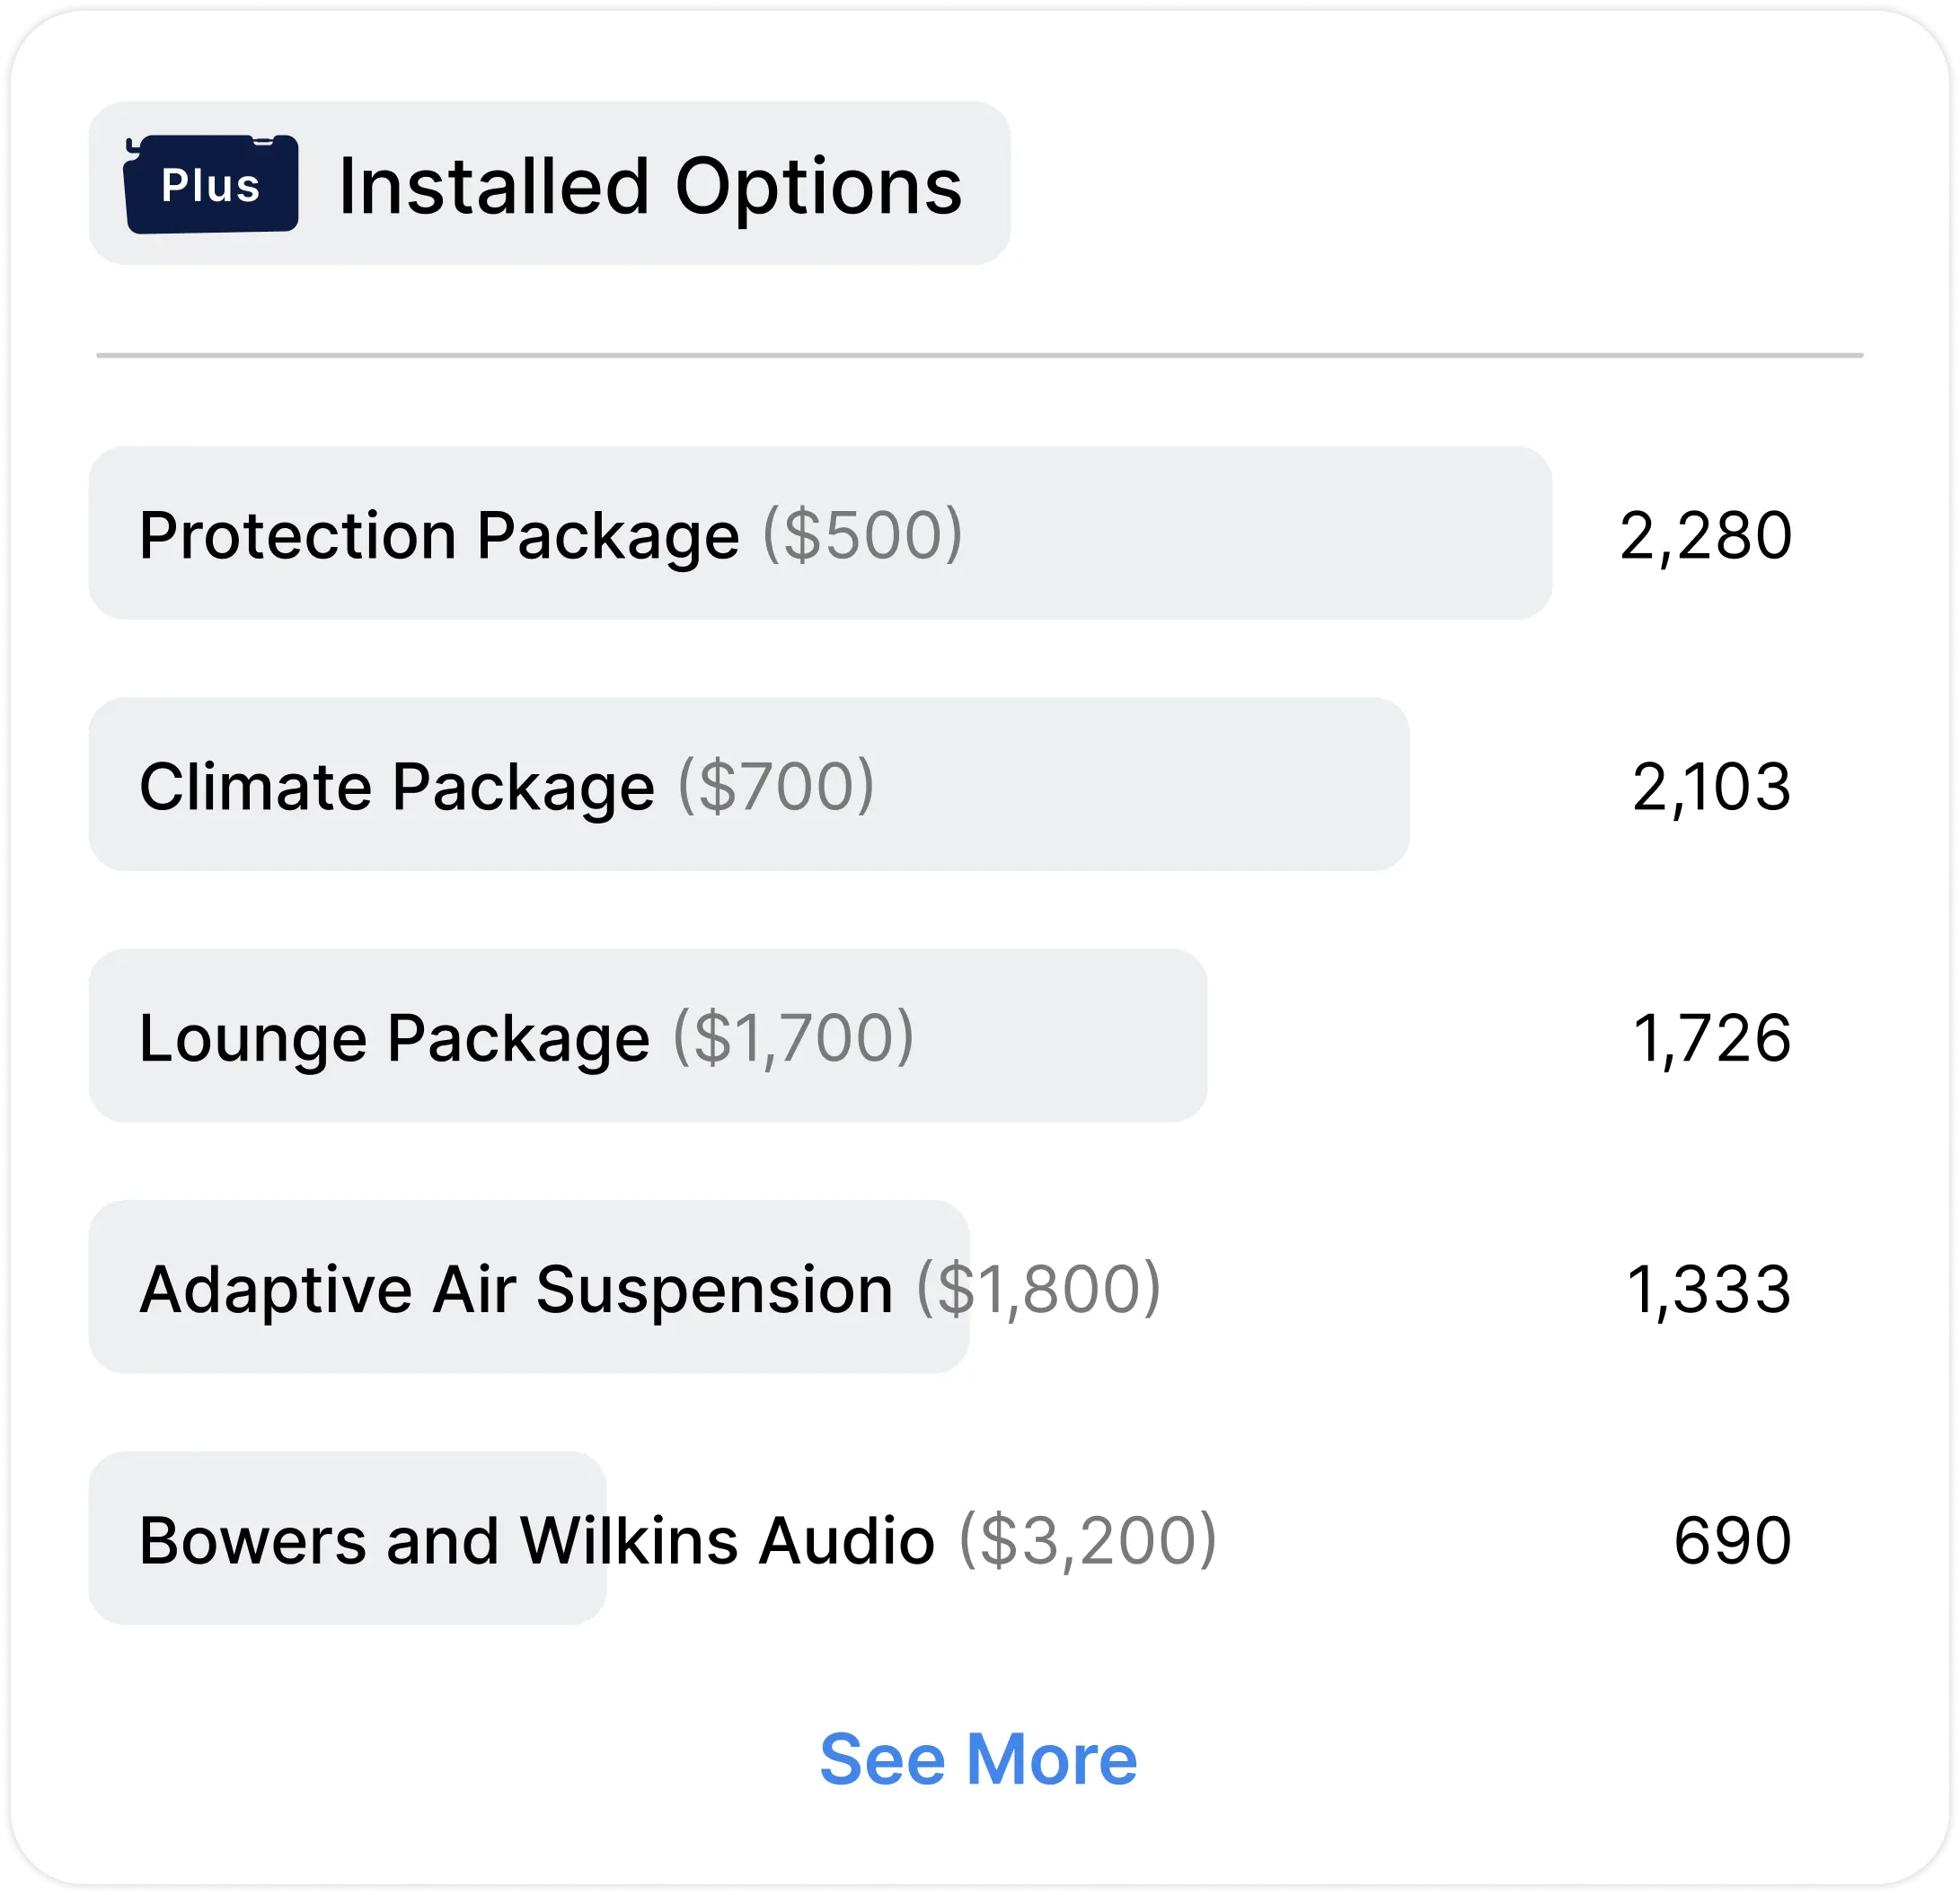Select the Protection Package label
This screenshot has height=1895, width=1960.
(439, 535)
